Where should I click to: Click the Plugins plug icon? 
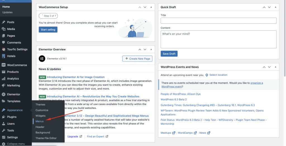3,117
